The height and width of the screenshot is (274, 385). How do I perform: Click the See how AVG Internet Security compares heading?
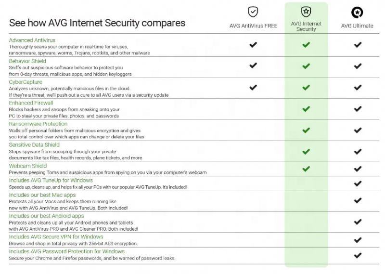coord(97,23)
